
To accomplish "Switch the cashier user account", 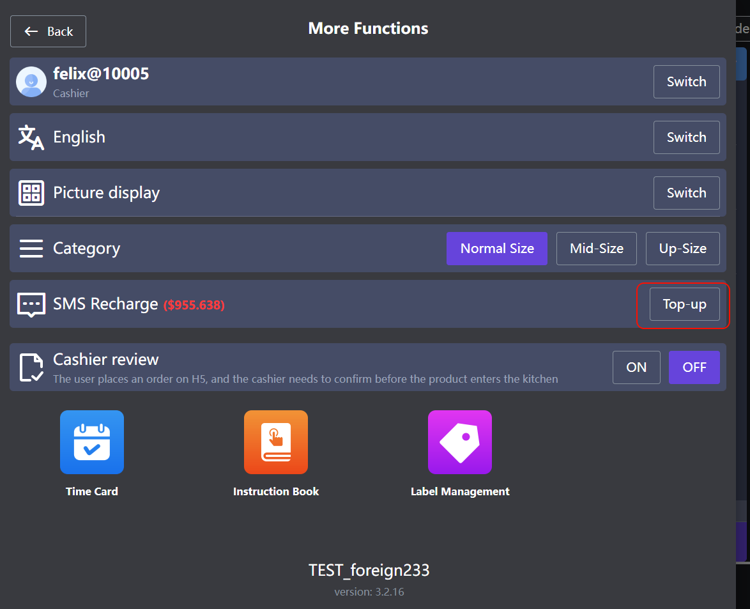I will click(686, 82).
